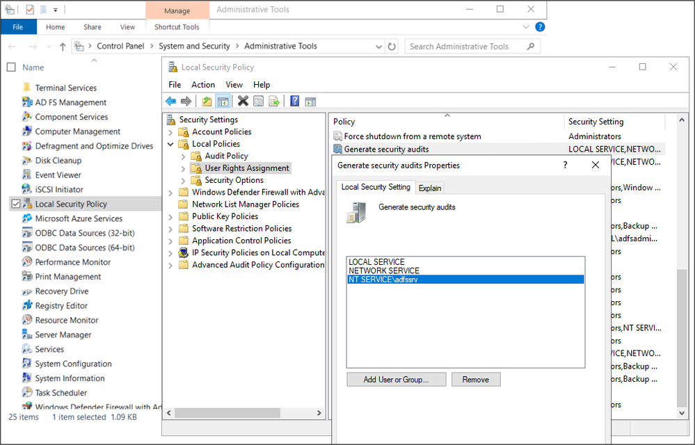Click the Back arrow in Local Security Policy toolbar
Image resolution: width=695 pixels, height=445 pixels.
click(x=170, y=102)
